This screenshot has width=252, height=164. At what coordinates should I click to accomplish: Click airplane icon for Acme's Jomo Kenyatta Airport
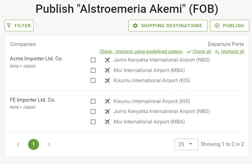[107, 60]
